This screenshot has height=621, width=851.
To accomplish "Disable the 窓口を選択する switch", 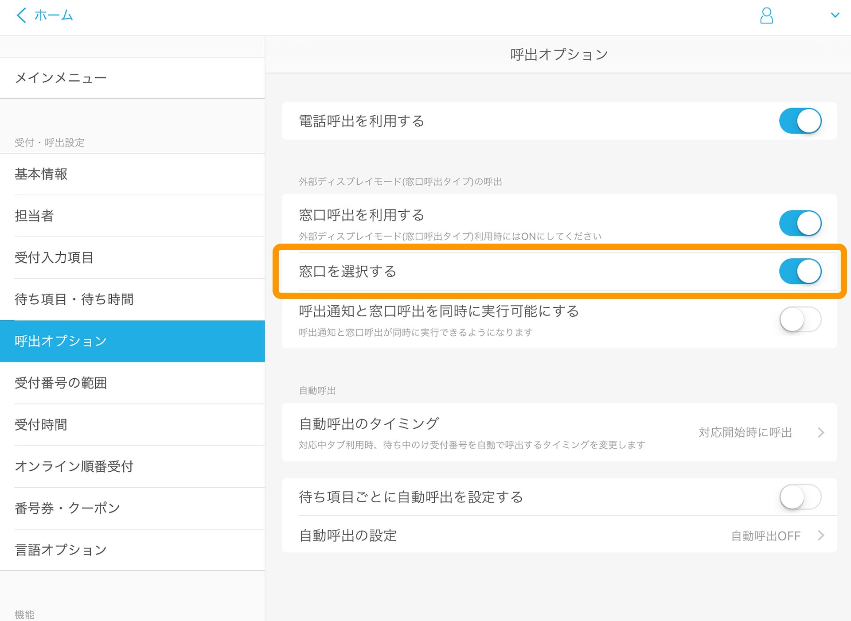I will tap(800, 272).
